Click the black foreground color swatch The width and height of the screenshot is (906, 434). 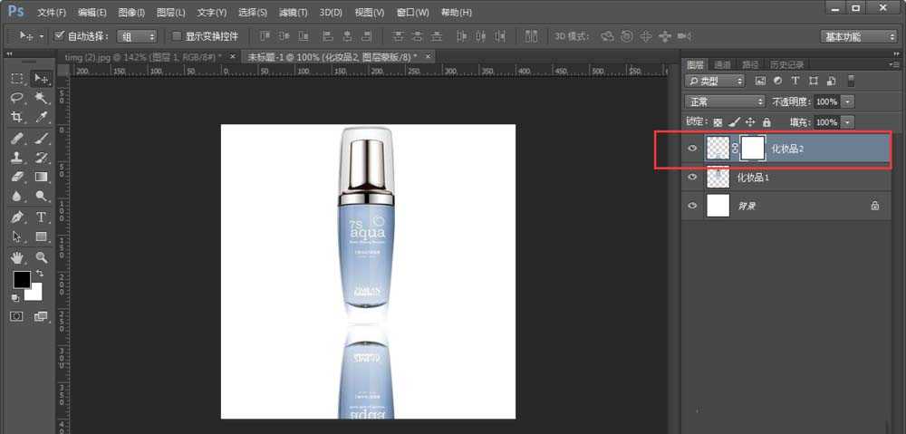pos(22,280)
